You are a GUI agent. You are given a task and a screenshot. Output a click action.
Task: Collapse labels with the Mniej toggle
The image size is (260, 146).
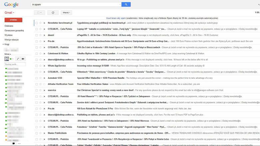pos(8,54)
